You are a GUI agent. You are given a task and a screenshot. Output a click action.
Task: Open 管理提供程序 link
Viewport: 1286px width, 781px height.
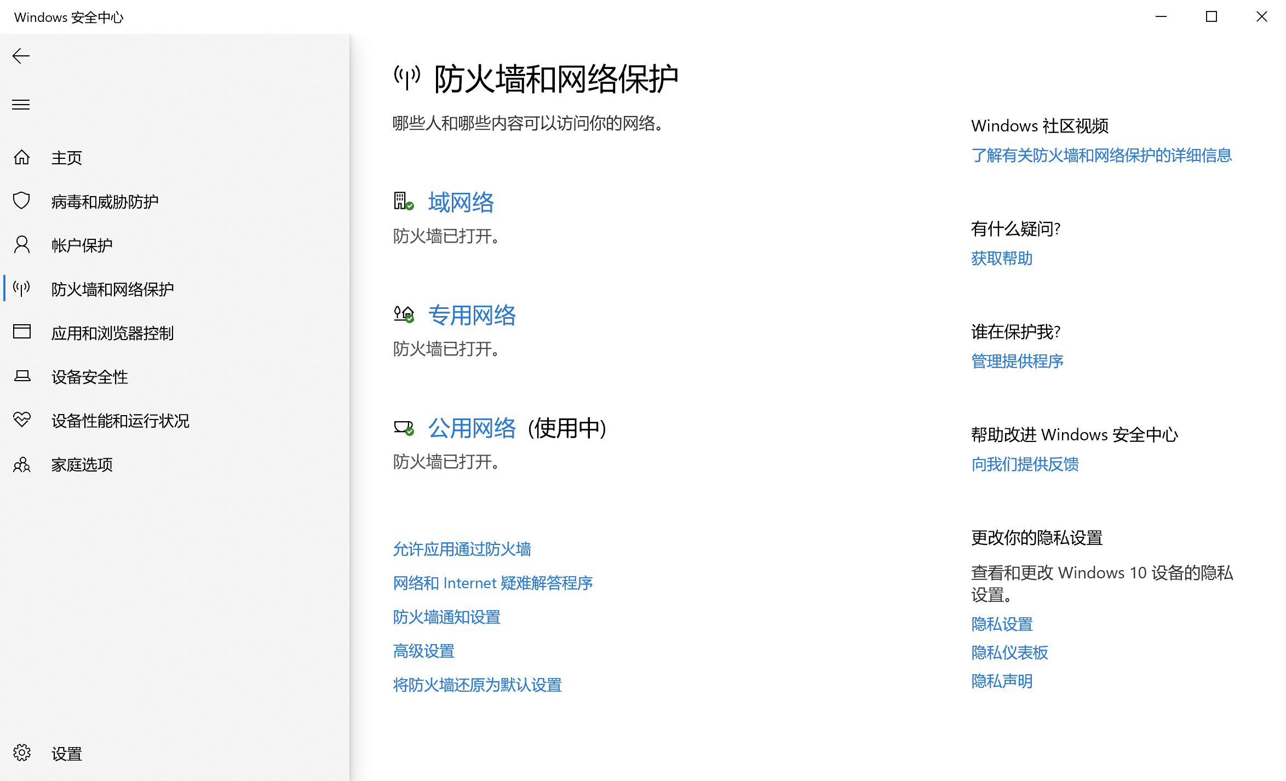point(1017,361)
